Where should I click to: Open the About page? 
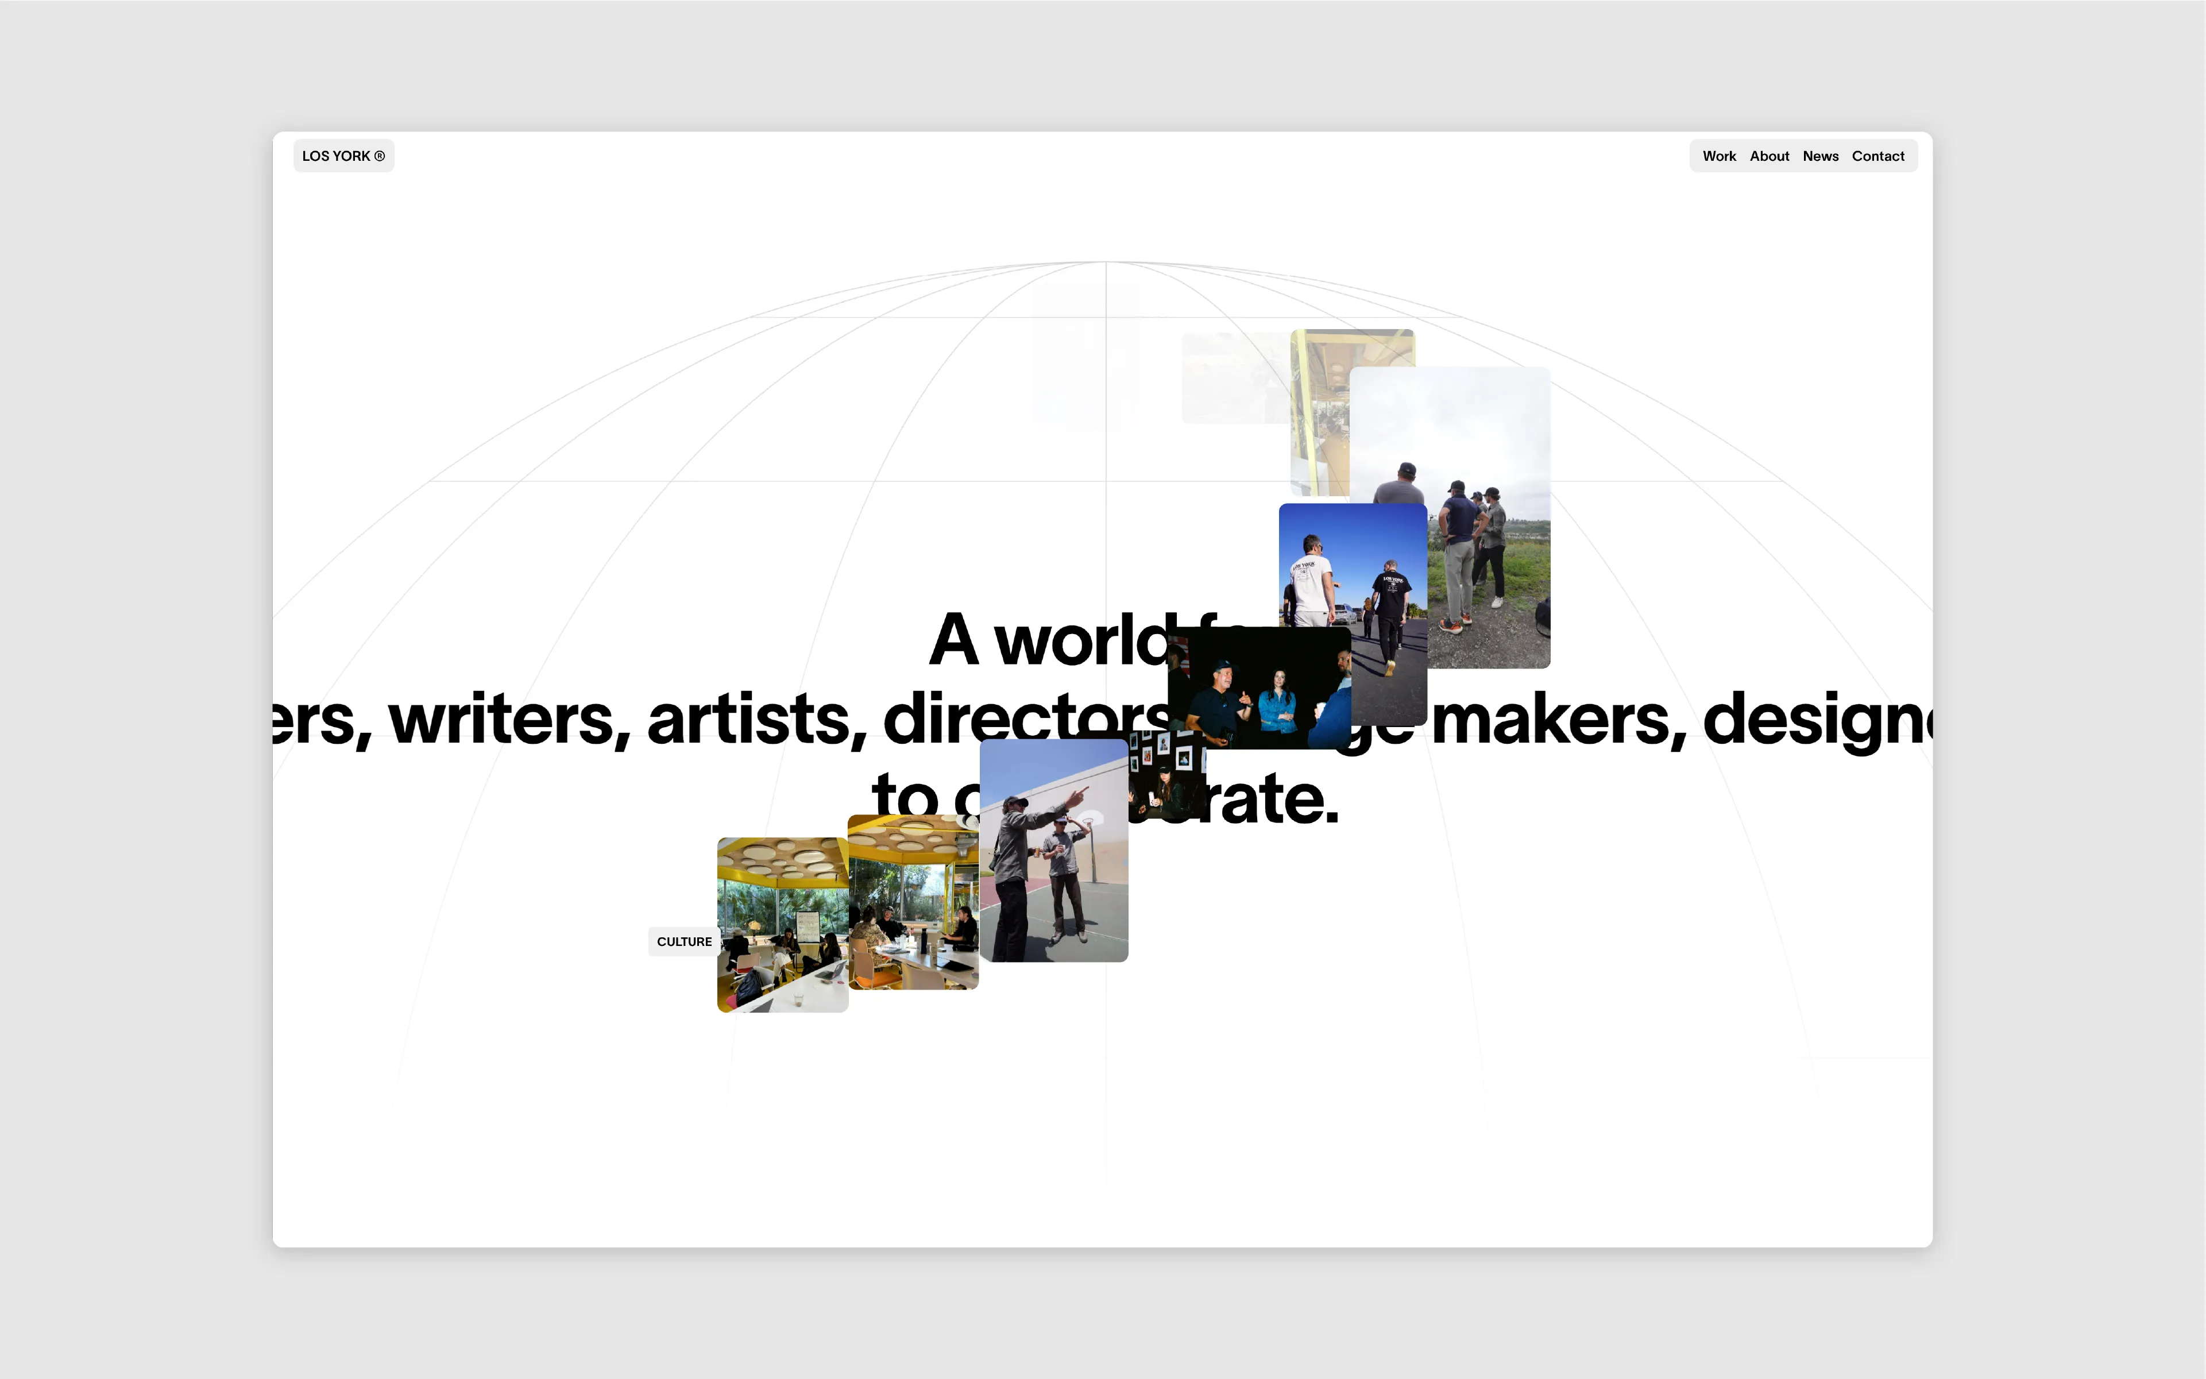1769,156
